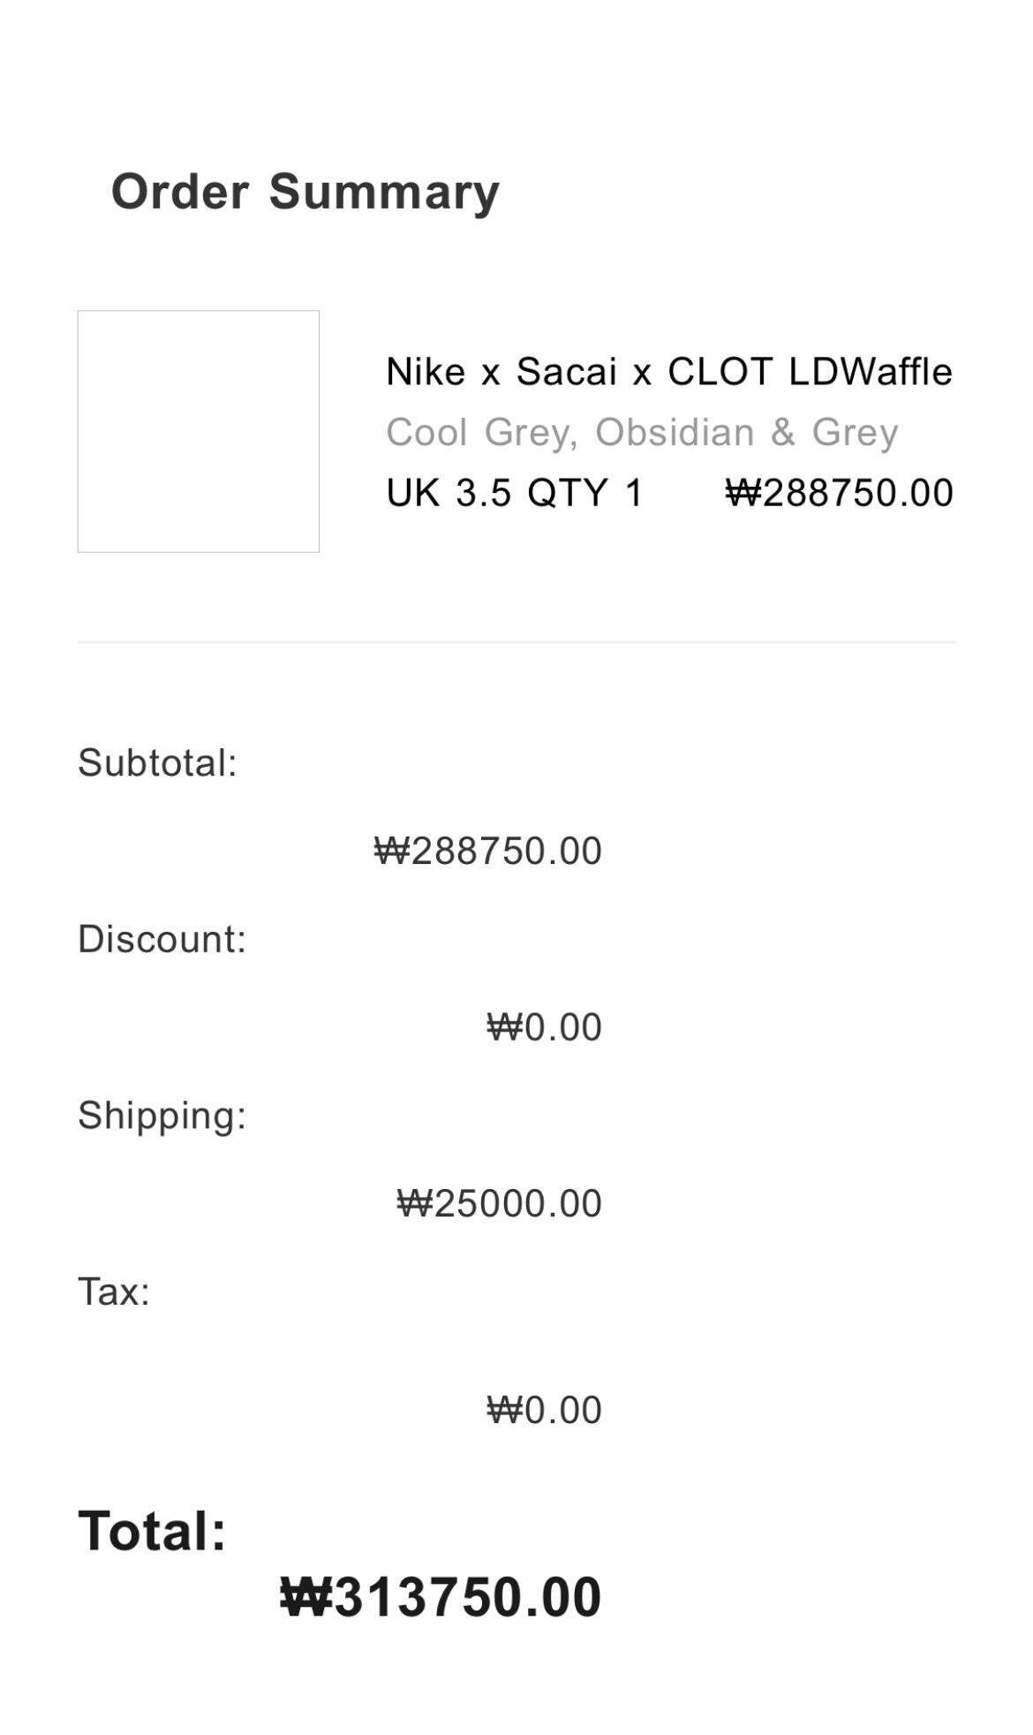
Task: Click the Shipping label
Action: (162, 1115)
